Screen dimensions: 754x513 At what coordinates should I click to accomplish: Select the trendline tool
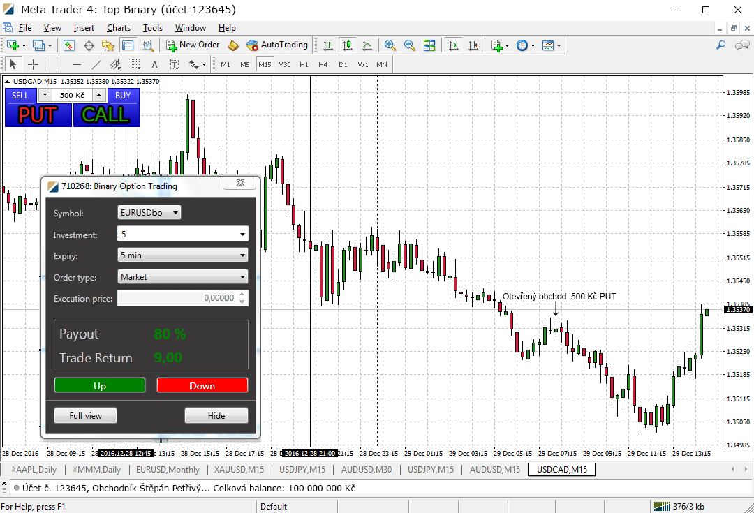point(96,64)
